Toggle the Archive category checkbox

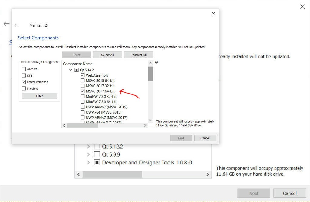tap(24, 69)
